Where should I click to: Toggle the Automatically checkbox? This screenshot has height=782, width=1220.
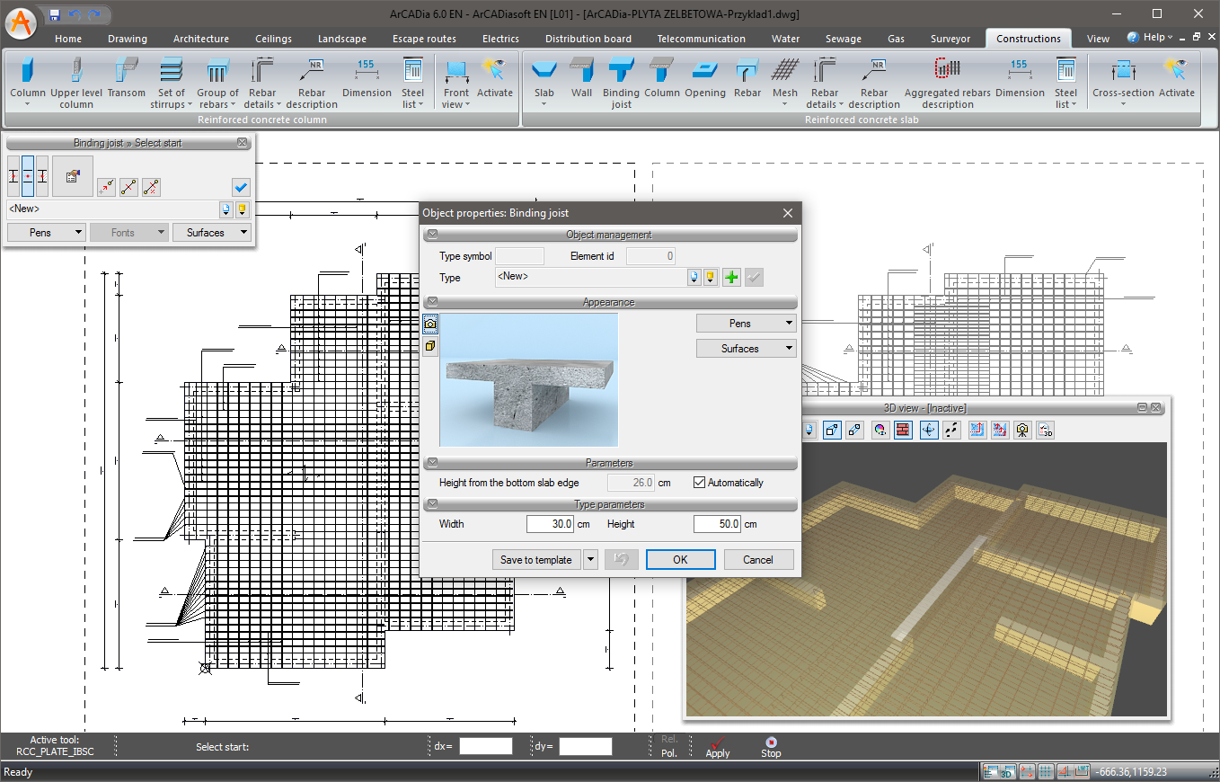tap(700, 483)
